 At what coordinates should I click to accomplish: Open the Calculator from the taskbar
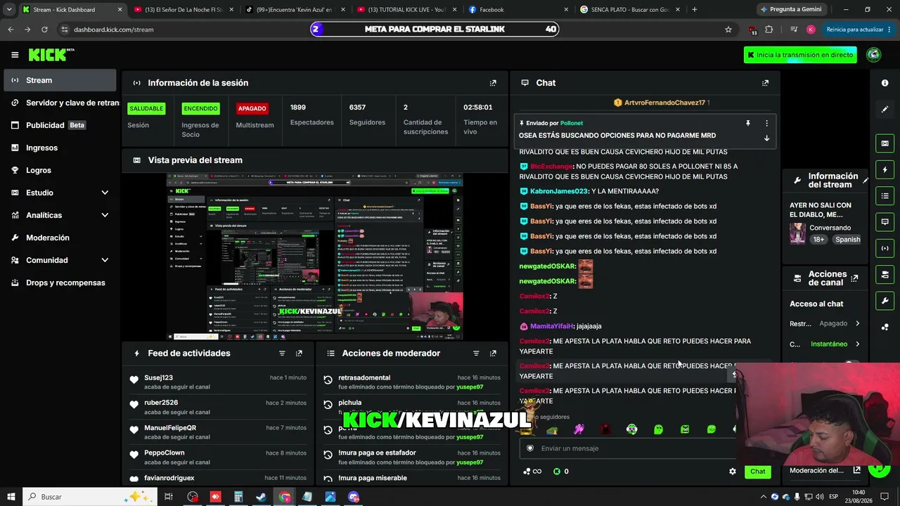[x=238, y=497]
